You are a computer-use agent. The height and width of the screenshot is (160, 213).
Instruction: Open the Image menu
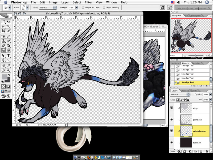pos(53,2)
